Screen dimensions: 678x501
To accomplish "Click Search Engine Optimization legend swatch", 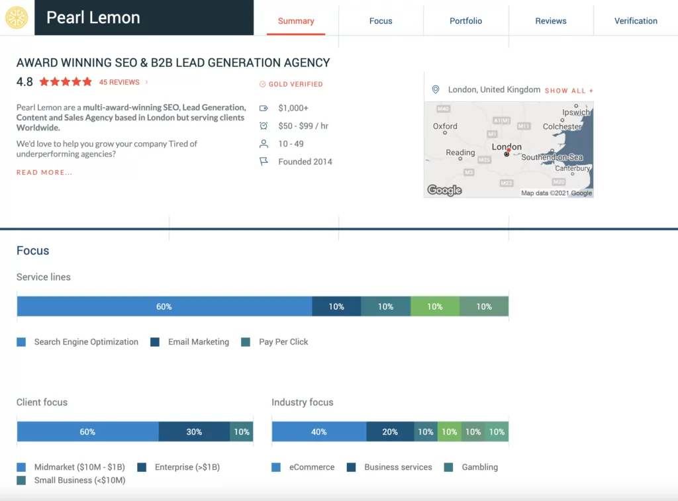I will (21, 342).
